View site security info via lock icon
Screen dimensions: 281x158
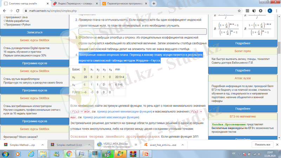click(x=26, y=11)
